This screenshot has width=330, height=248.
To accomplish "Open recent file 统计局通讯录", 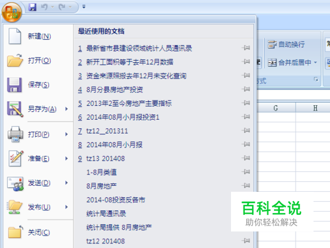I will (106, 214).
